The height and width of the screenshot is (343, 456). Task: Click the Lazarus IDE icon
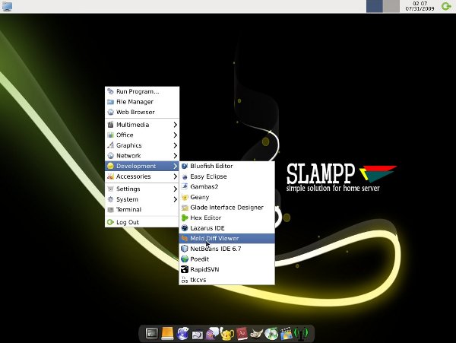click(185, 228)
